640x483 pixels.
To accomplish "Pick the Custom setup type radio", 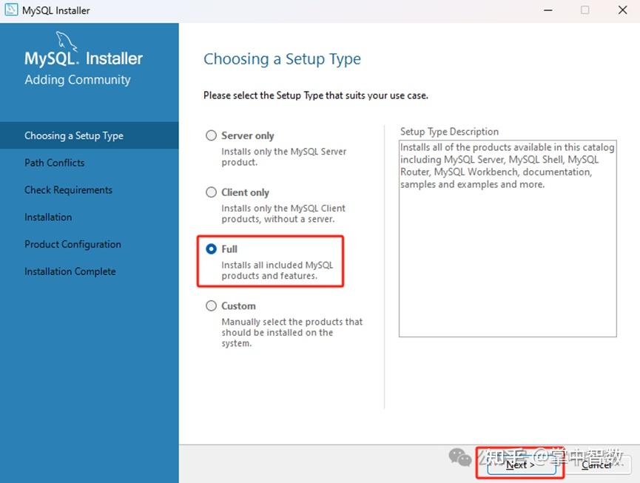I will 211,305.
